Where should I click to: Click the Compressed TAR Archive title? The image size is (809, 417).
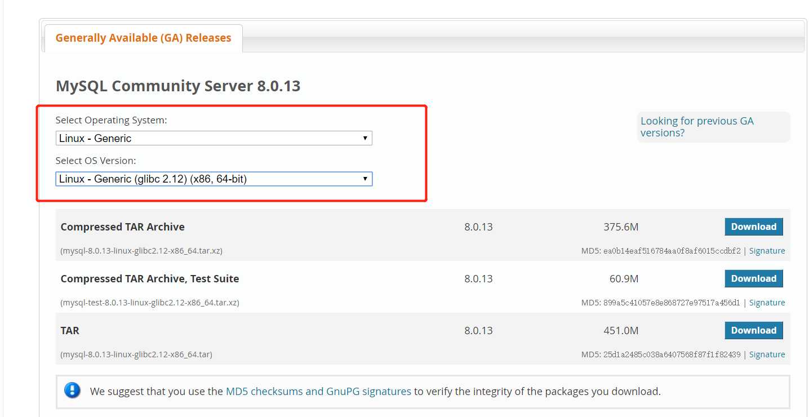click(x=122, y=227)
